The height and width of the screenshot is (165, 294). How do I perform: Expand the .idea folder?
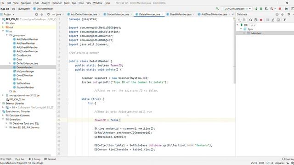[x=3, y=23]
